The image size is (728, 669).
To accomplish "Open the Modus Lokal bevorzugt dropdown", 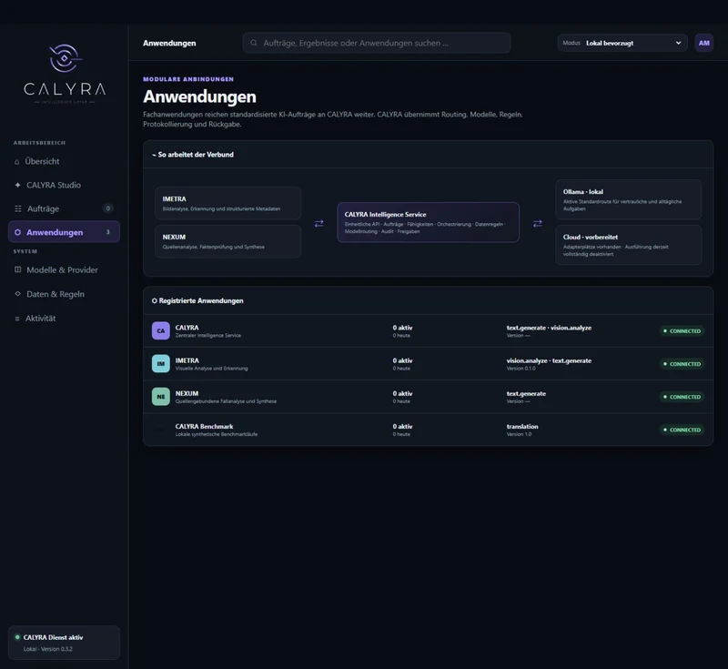I will tap(622, 43).
